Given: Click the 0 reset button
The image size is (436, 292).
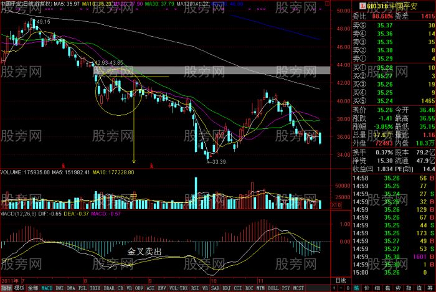Looking at the screenshot, I should point(348,288).
